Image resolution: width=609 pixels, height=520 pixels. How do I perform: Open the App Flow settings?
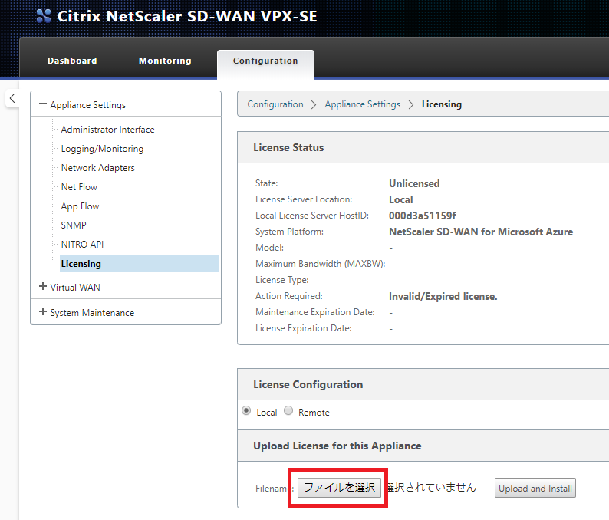[x=80, y=206]
